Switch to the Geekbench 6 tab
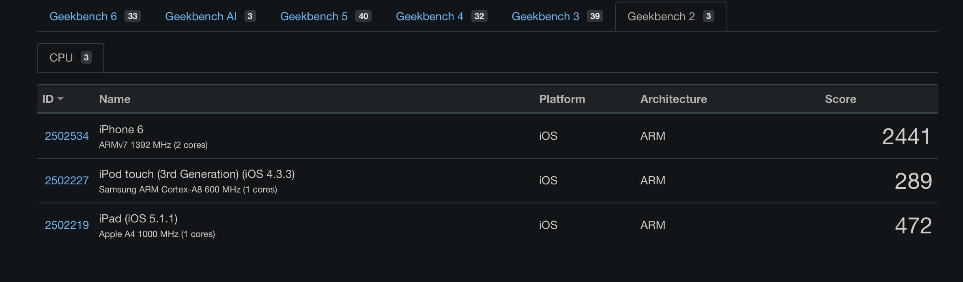This screenshot has width=963, height=282. coord(95,17)
